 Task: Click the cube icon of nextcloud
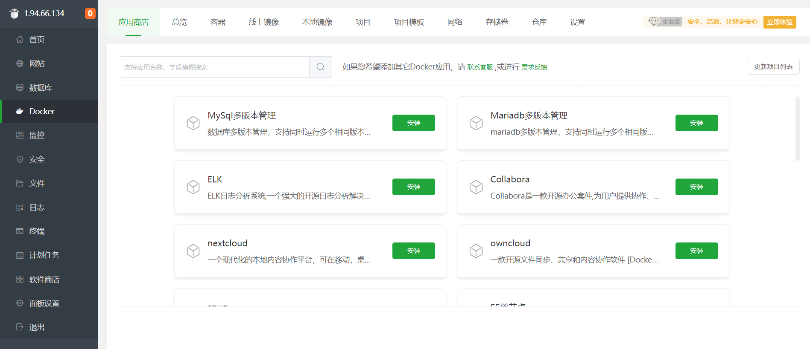pyautogui.click(x=193, y=251)
